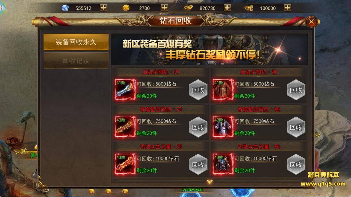Add gold coins with plus beside 2700
This screenshot has height=197, width=351.
click(164, 8)
